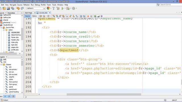Toggle rectangular selection in editor toolbar
Viewport: 182px width, 102px height.
point(66,16)
